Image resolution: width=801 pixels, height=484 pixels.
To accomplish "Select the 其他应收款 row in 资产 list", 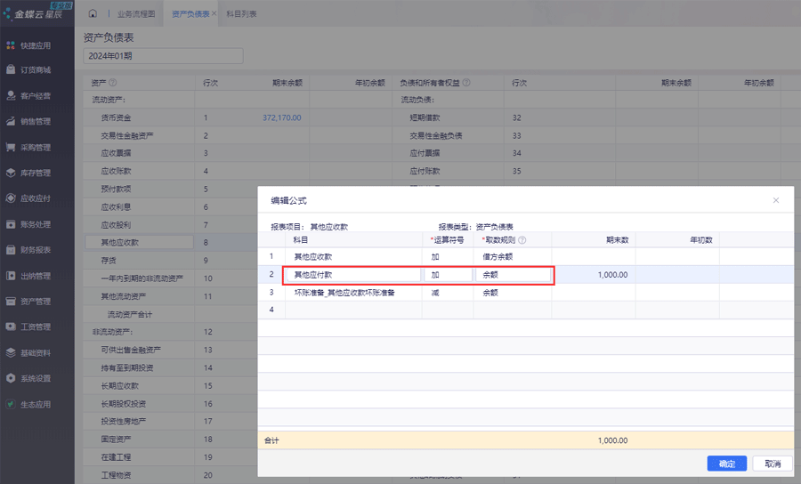I will [139, 243].
